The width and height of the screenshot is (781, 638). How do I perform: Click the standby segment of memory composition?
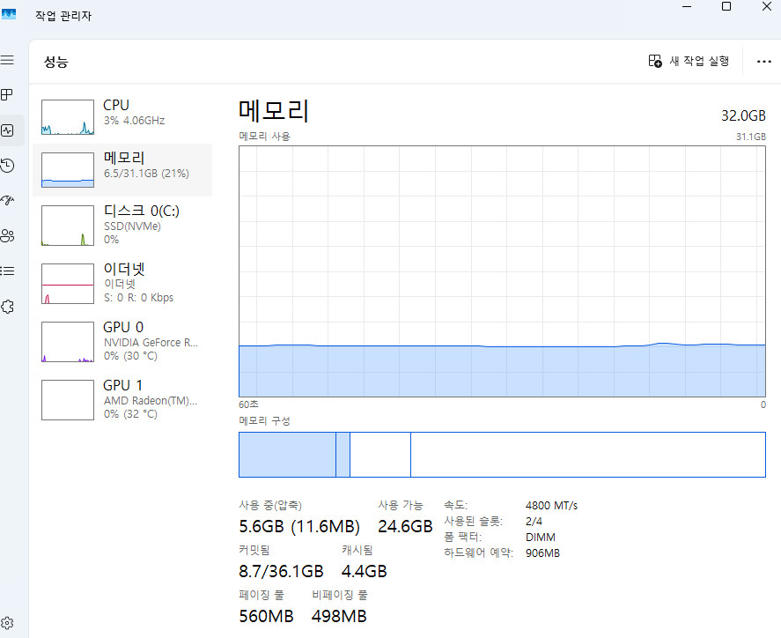(x=380, y=455)
